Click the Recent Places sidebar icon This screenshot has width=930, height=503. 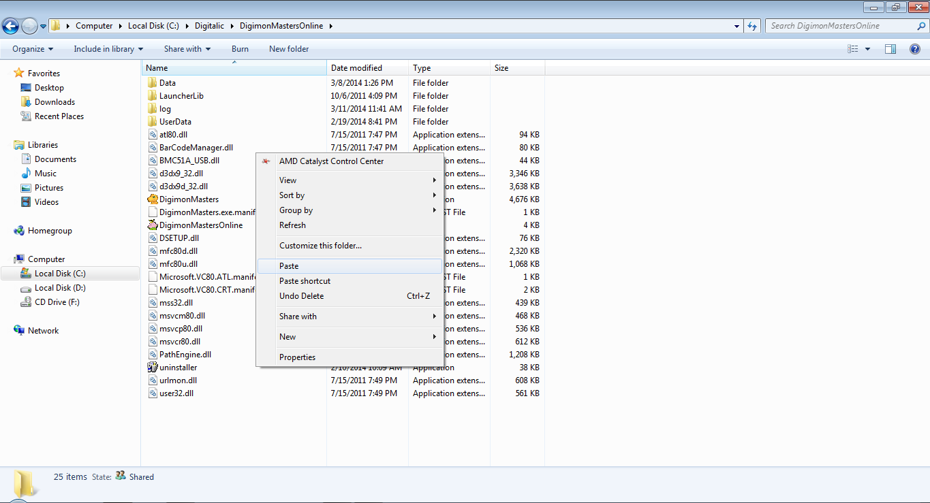26,116
